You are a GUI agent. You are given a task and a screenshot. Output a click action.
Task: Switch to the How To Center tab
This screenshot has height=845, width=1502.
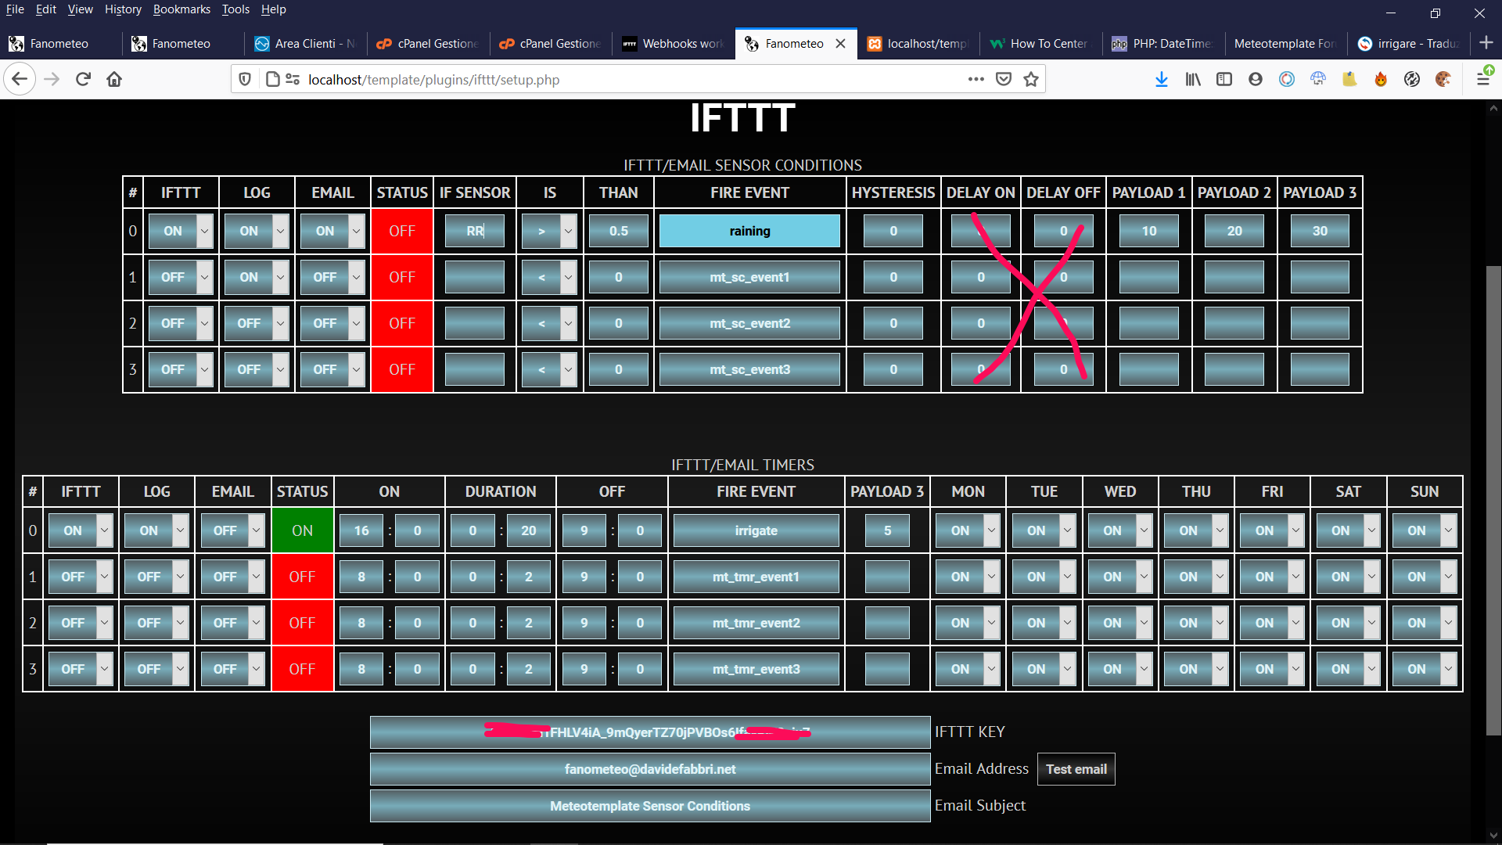click(x=1040, y=44)
